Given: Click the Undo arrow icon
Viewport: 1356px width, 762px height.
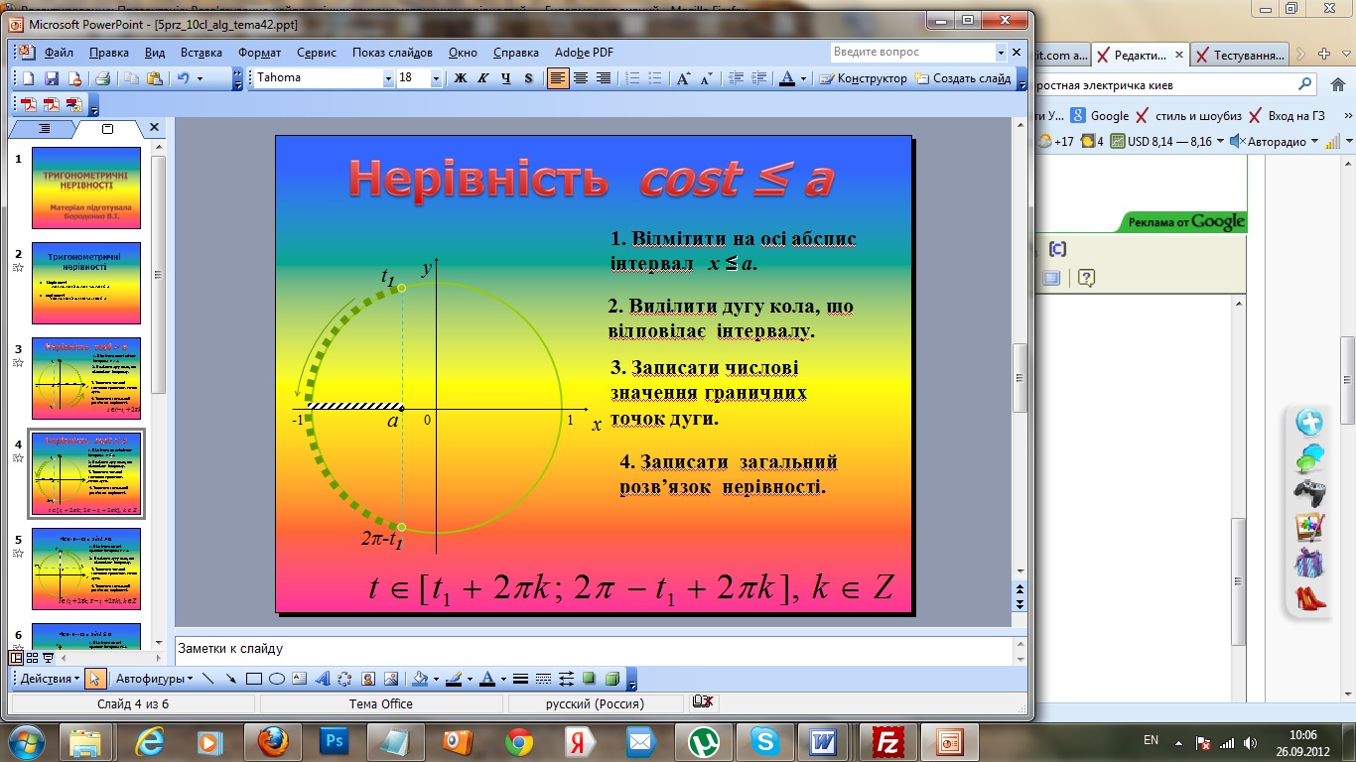Looking at the screenshot, I should click(x=183, y=78).
